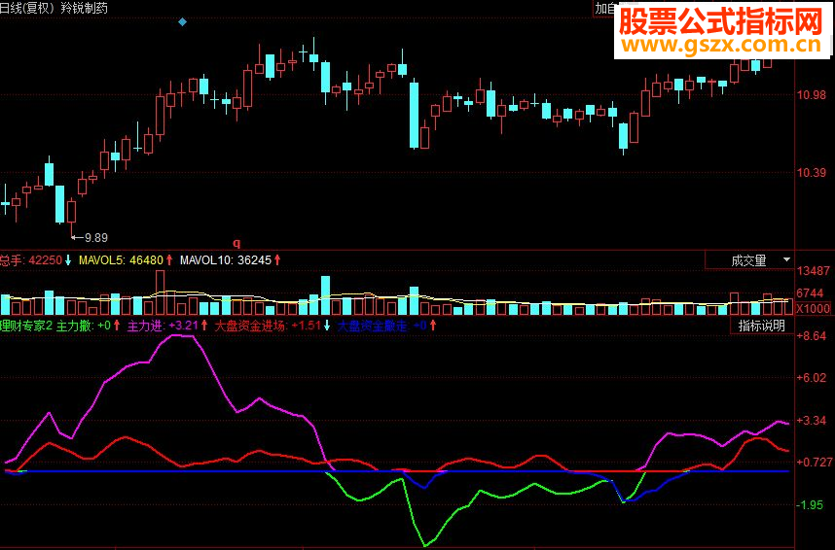Screen dimensions: 835x550
Task: Click the 大盘资金进场: +1.51 label
Action: tap(268, 326)
